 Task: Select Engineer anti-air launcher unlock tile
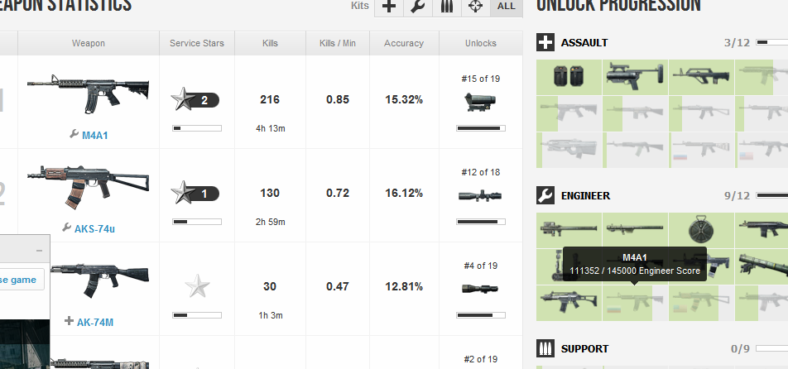(569, 230)
